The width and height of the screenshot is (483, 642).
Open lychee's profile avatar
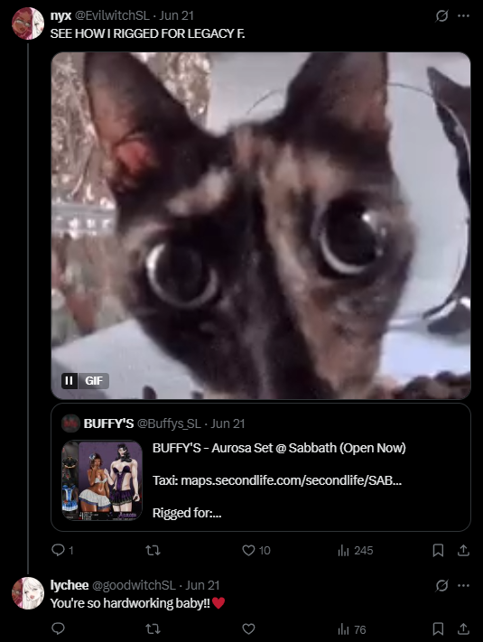point(28,593)
